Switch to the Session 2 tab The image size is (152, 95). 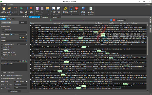(45, 17)
